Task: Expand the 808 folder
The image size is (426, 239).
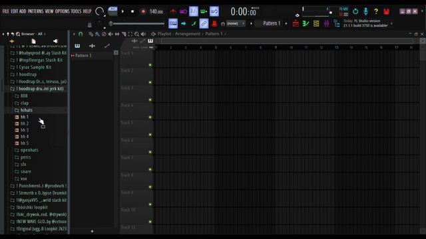Action: pos(24,96)
